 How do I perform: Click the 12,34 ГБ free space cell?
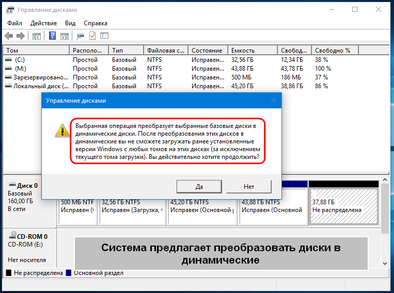click(x=292, y=60)
